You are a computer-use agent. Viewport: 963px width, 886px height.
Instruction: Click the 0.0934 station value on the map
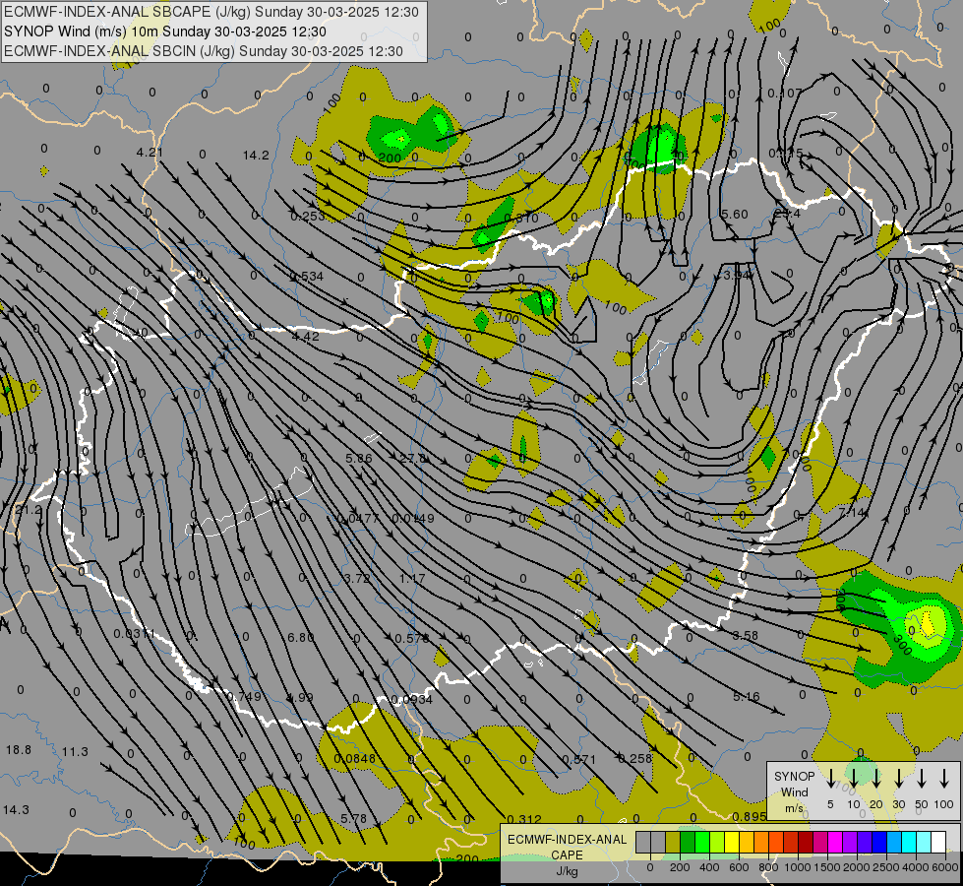pyautogui.click(x=411, y=699)
